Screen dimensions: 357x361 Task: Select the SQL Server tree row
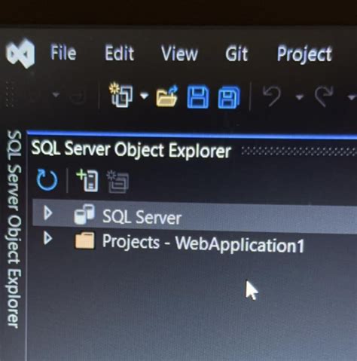pos(195,216)
